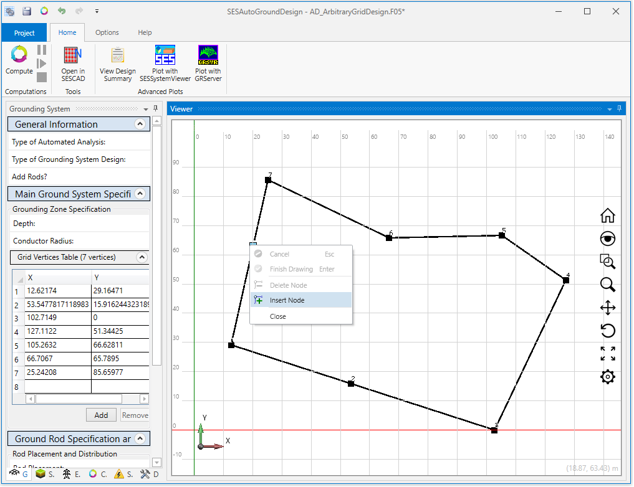Click the Undo arrow in title bar
634x487 pixels.
[x=62, y=11]
